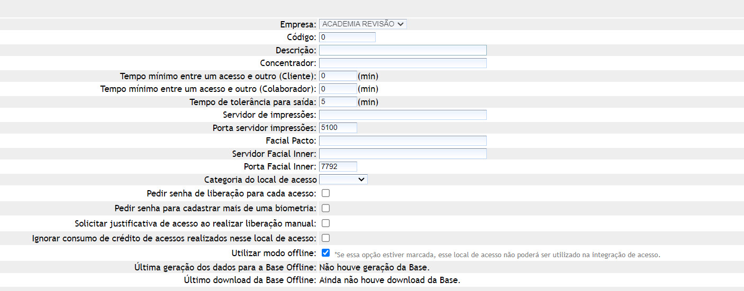Click the Porta Facial Inner field
Screen dimensions: 744x291
[x=338, y=166]
